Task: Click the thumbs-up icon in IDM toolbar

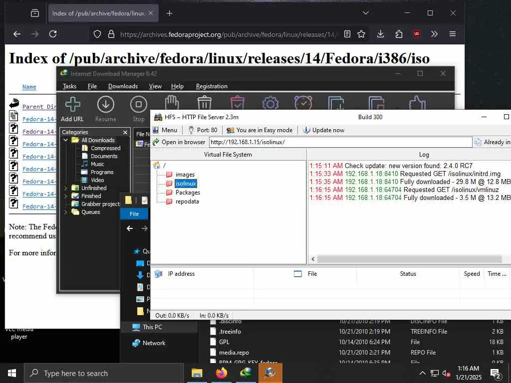Action: (x=417, y=103)
